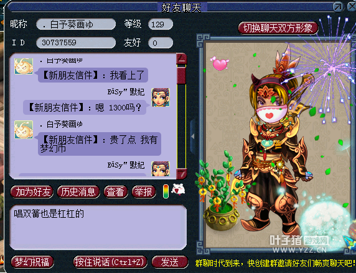Click 发送 to send the message
Image resolution: width=356 pixels, height=273 pixels.
(x=170, y=262)
